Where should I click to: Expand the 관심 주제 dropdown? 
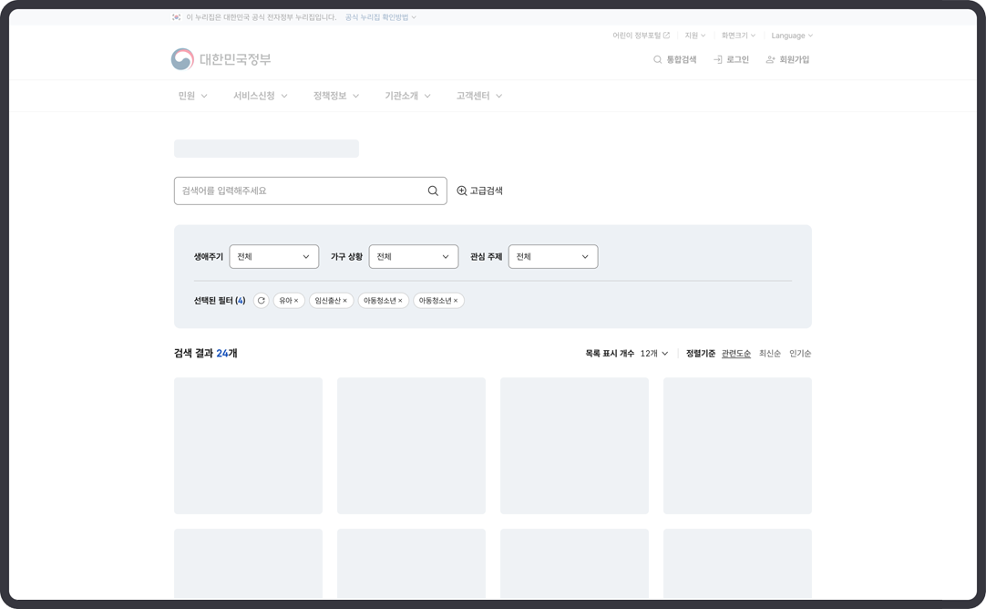pos(552,257)
